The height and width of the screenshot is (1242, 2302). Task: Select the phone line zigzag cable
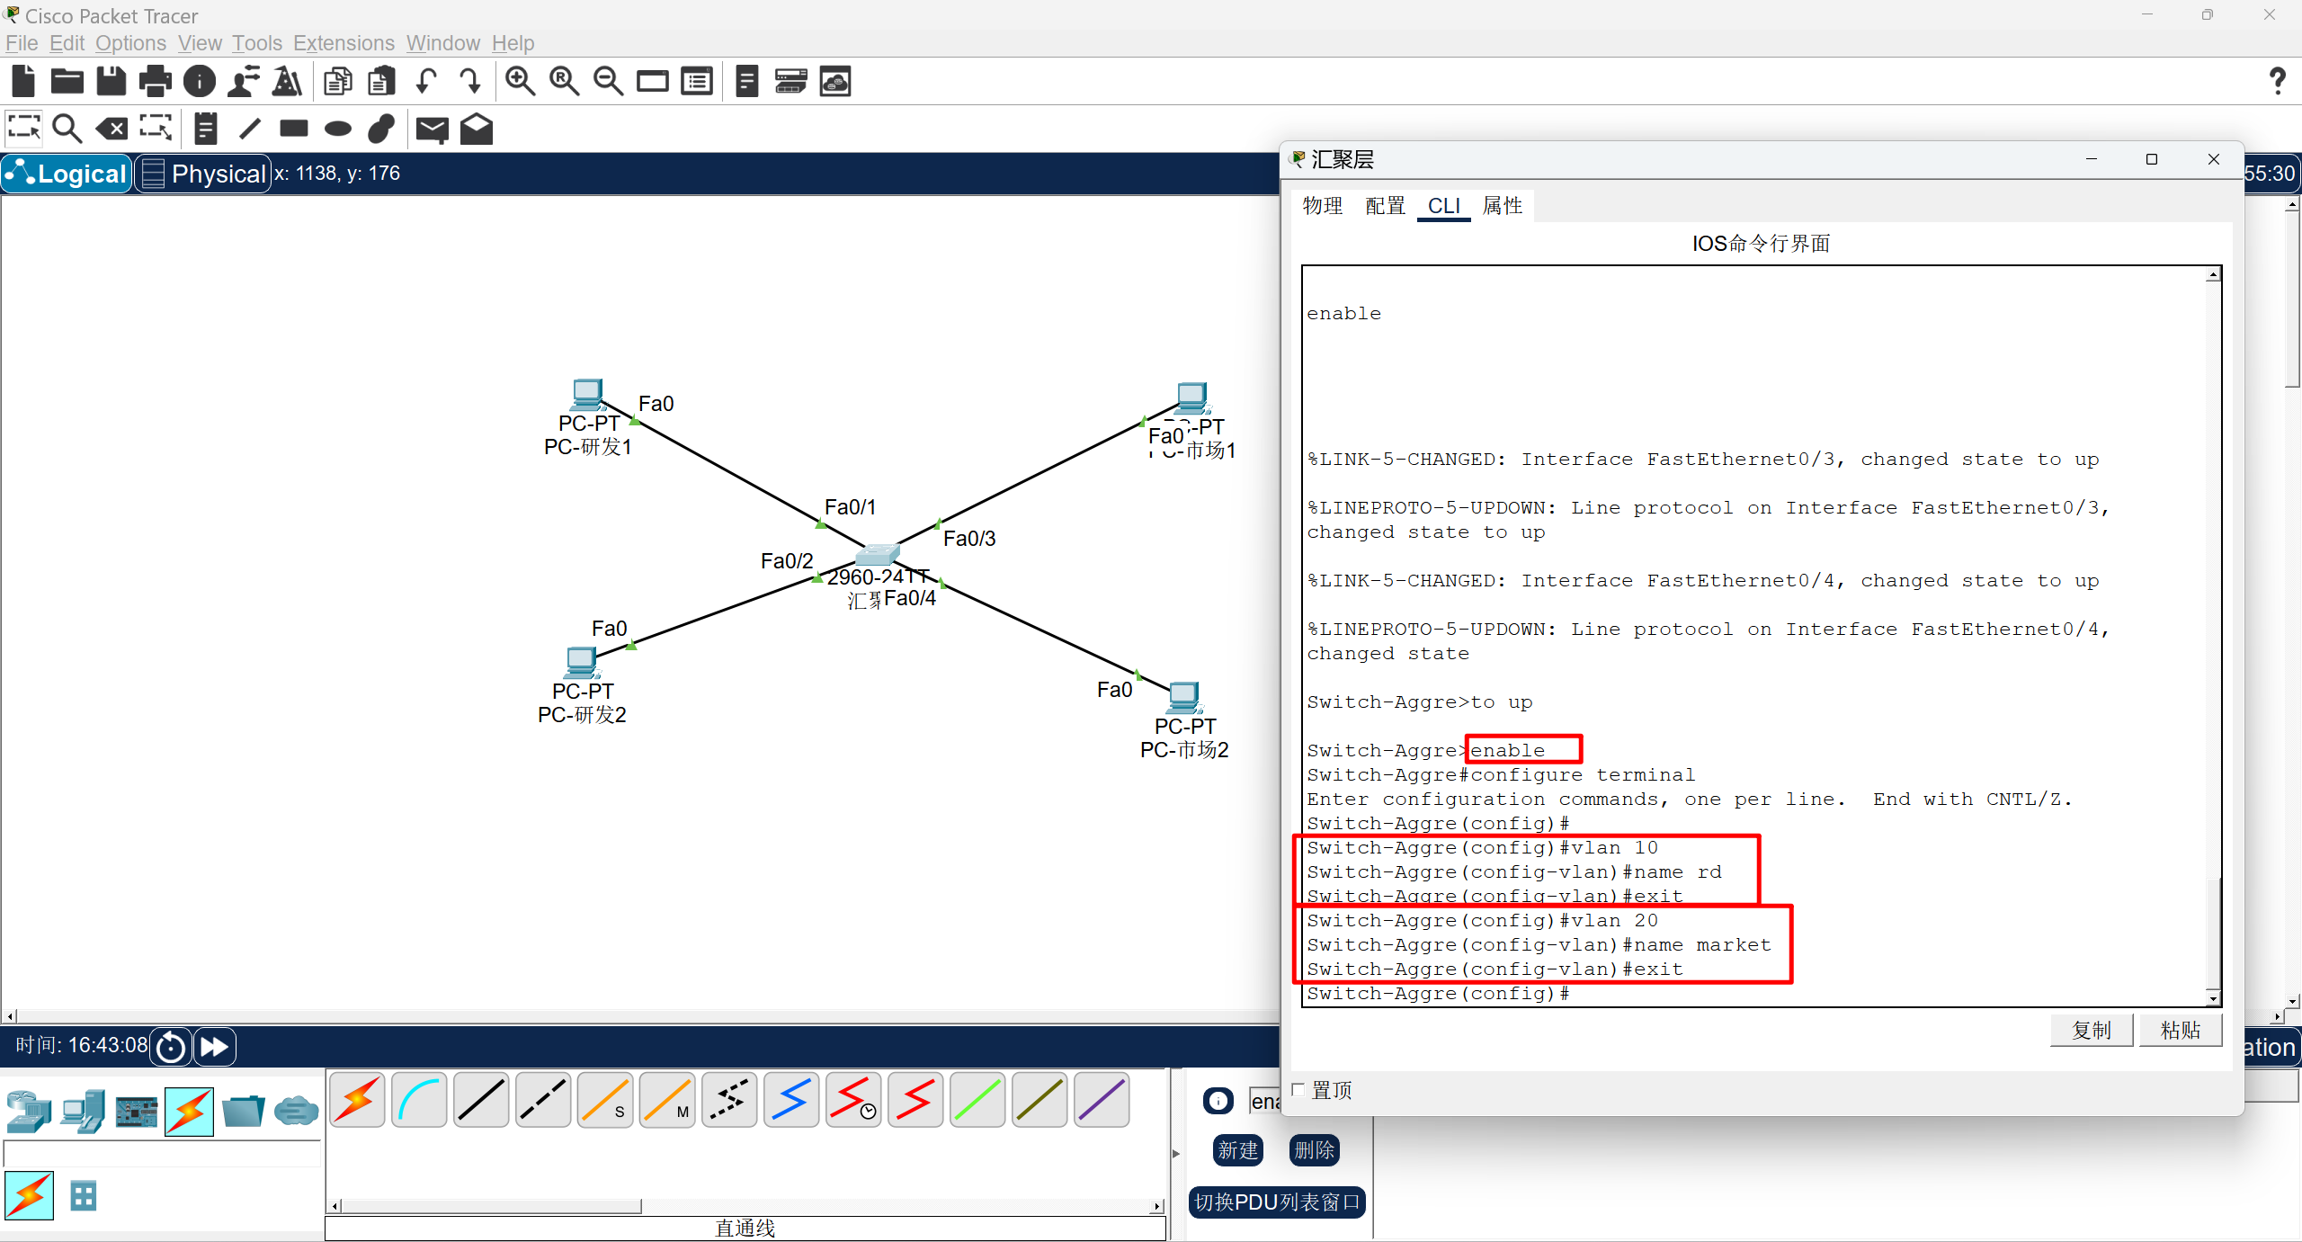729,1099
